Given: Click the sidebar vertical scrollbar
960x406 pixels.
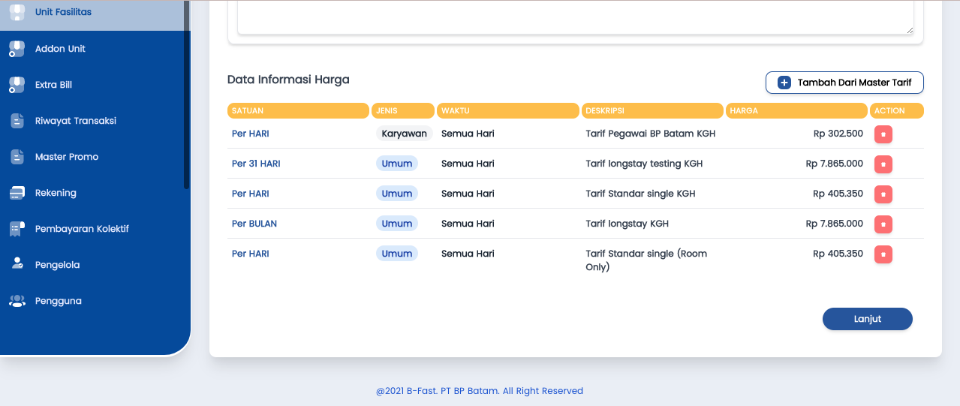Looking at the screenshot, I should (187, 98).
